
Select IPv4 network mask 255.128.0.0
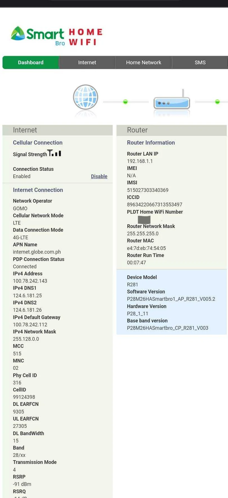(x=26, y=339)
